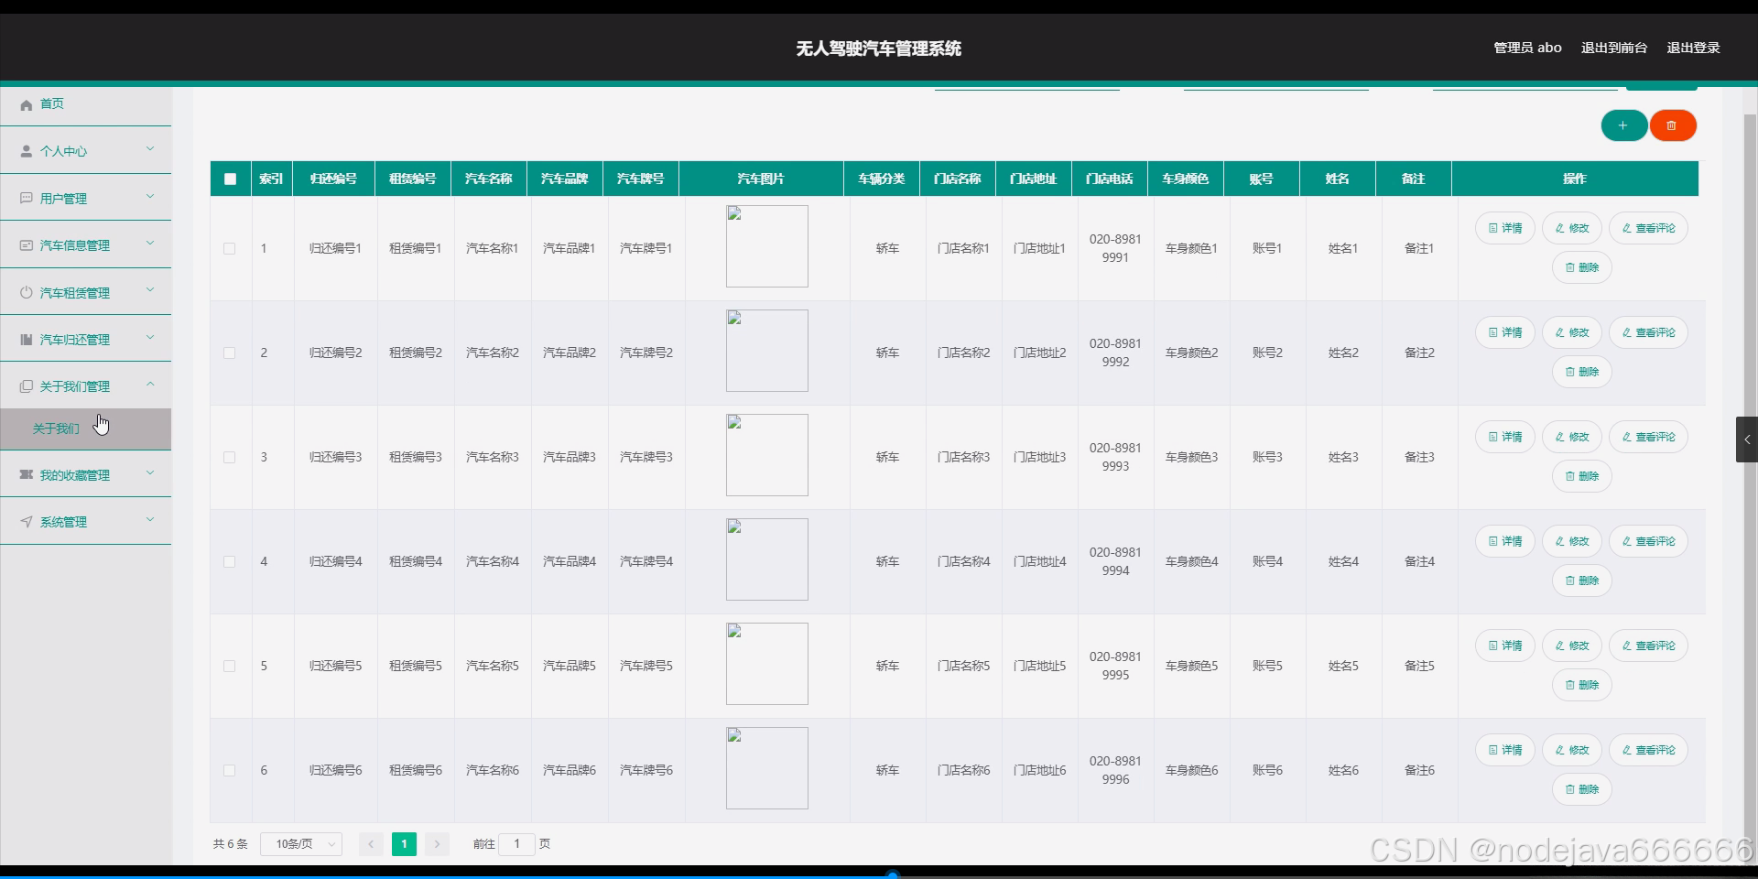Viewport: 1758px width, 879px height.
Task: Expand the 个人中心 chevron
Action: point(150,149)
